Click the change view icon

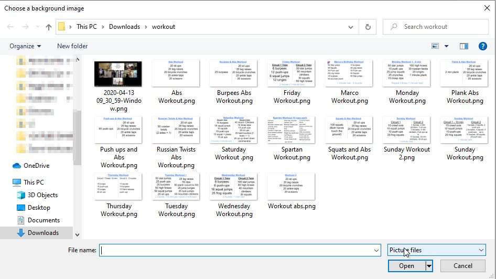click(x=435, y=46)
